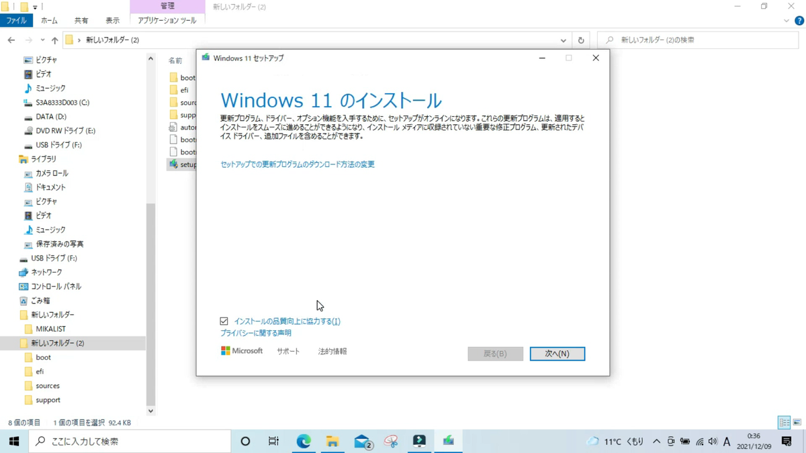This screenshot has height=453, width=806.
Task: Click the 法的情報 link in setup
Action: point(332,351)
